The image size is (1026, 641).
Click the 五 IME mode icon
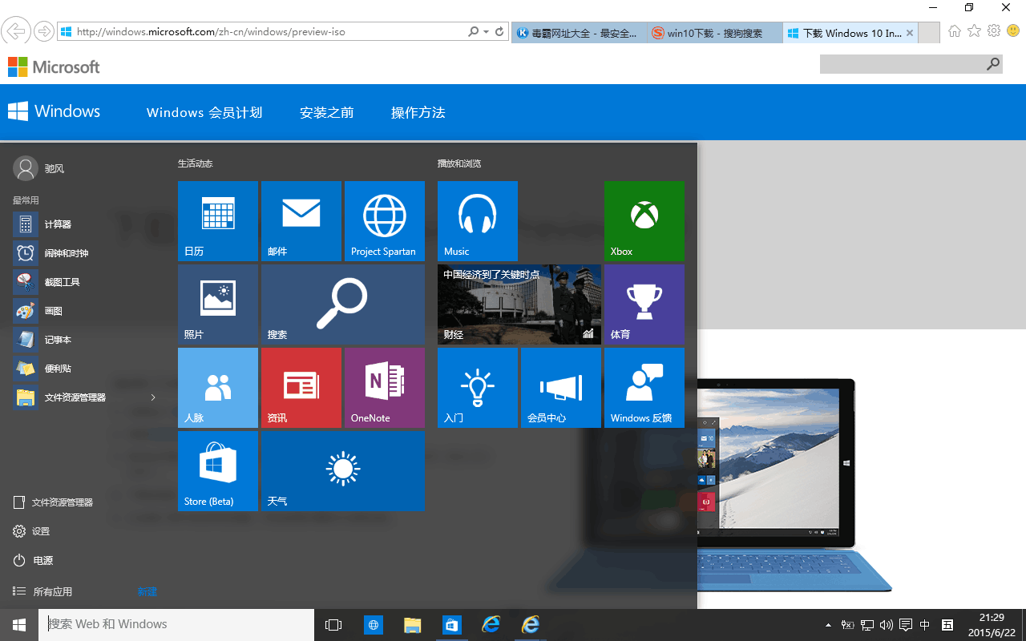(x=947, y=625)
